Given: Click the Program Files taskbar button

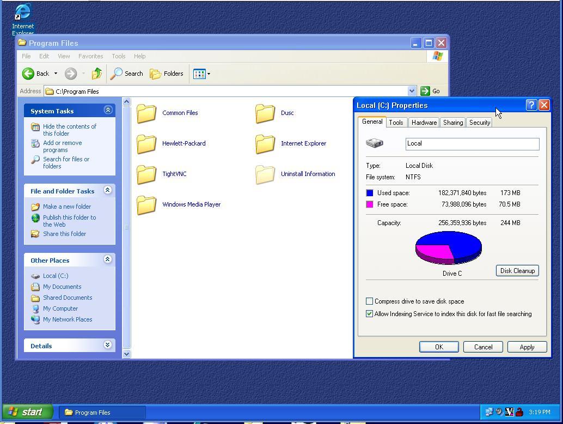Looking at the screenshot, I should click(102, 413).
